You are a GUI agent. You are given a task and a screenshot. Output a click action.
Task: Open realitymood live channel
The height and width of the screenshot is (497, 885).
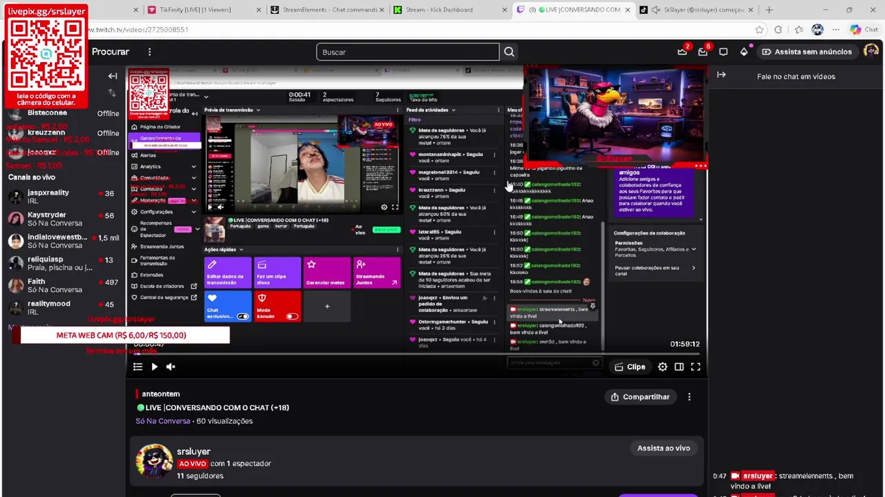[x=62, y=307]
